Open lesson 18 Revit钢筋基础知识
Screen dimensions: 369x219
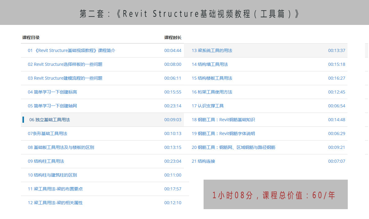click(x=223, y=120)
